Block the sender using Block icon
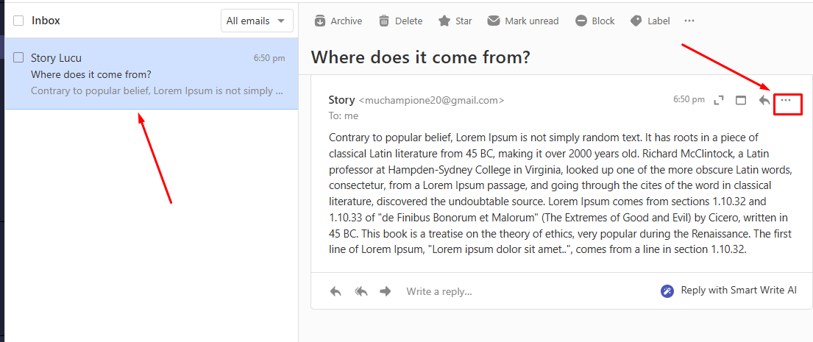 (x=581, y=21)
